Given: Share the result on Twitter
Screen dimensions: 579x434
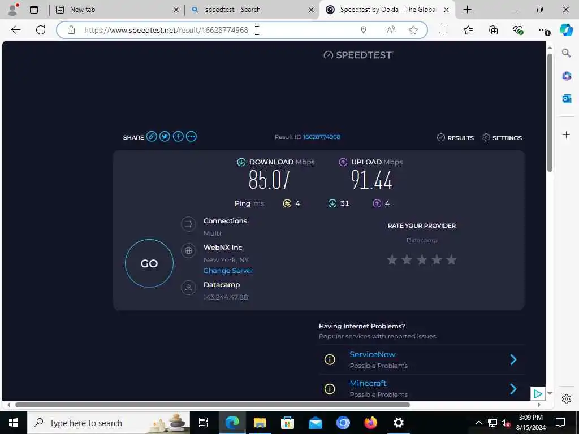Looking at the screenshot, I should (165, 137).
